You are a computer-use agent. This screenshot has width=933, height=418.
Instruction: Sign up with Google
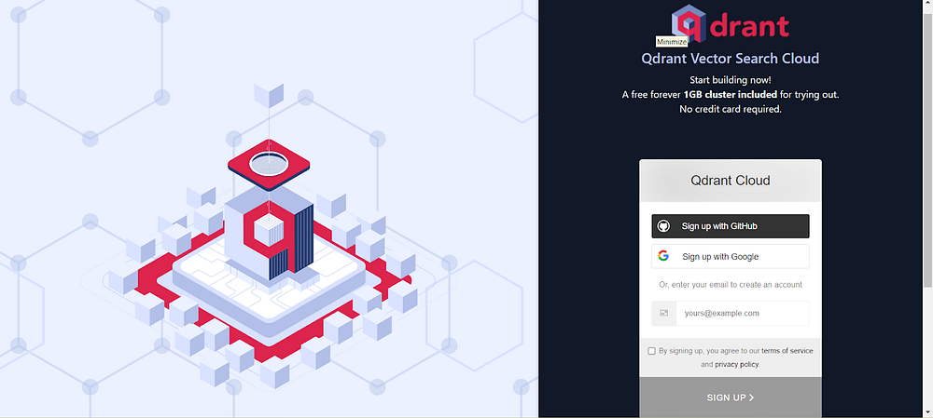point(731,256)
